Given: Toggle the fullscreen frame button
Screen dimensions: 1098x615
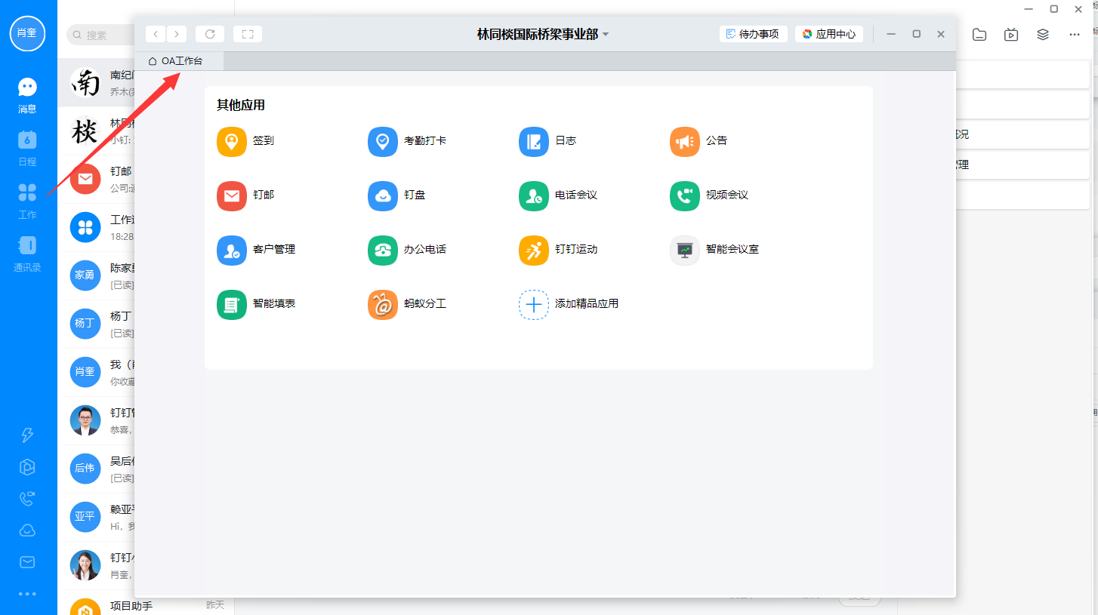Looking at the screenshot, I should pyautogui.click(x=248, y=34).
